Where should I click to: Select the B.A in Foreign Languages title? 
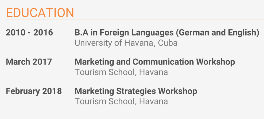pos(167,33)
